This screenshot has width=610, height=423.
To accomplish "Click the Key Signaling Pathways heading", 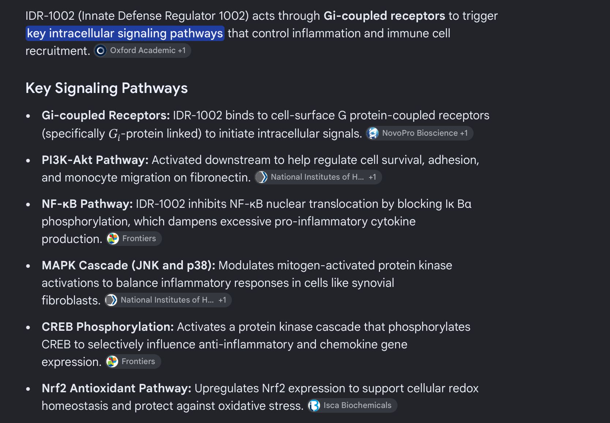I will (x=106, y=88).
